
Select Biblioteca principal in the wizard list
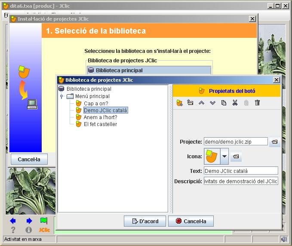click(x=149, y=71)
